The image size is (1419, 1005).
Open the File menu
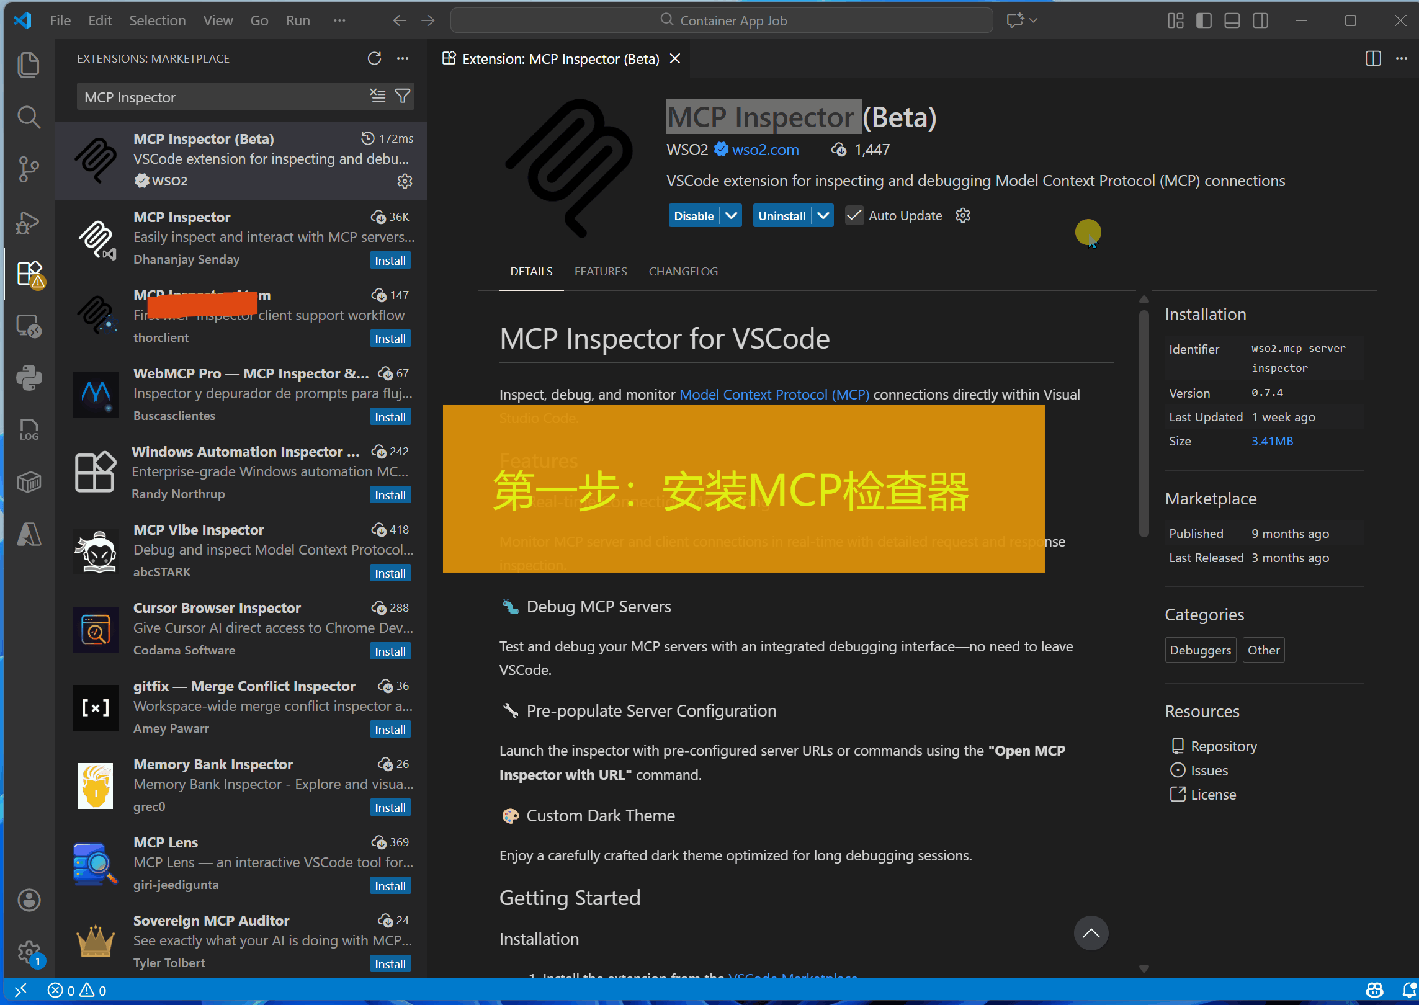pos(60,20)
